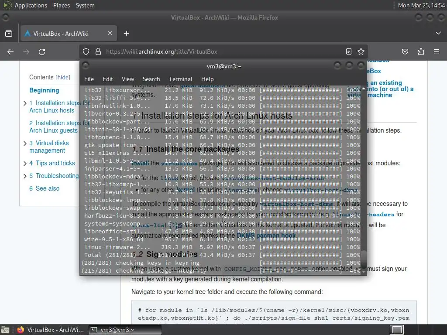Open terminal File menu

coord(89,79)
